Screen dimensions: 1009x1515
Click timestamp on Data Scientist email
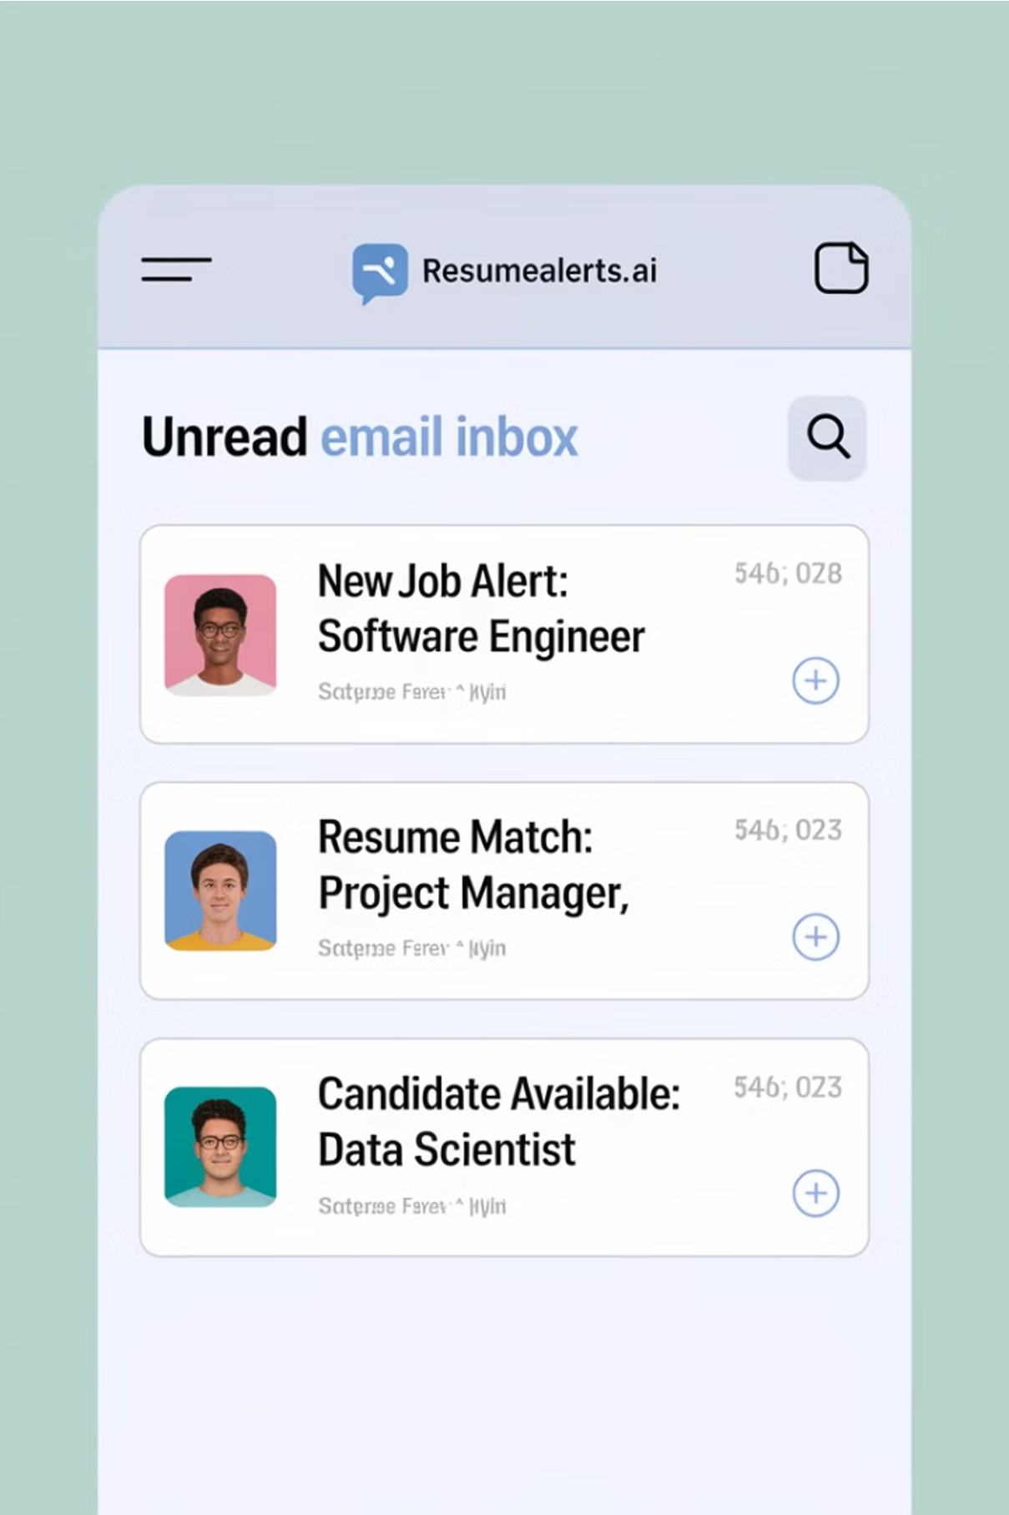[788, 1087]
